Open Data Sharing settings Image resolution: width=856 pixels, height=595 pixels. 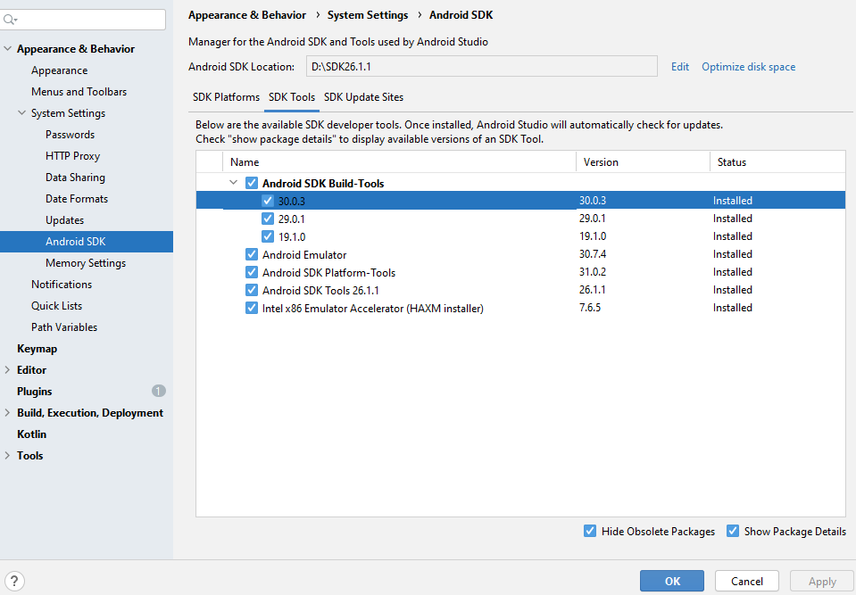[x=75, y=178]
